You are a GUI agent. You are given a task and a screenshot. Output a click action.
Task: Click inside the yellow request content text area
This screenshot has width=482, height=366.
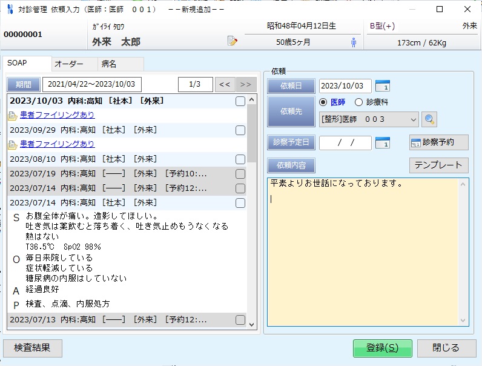363,255
